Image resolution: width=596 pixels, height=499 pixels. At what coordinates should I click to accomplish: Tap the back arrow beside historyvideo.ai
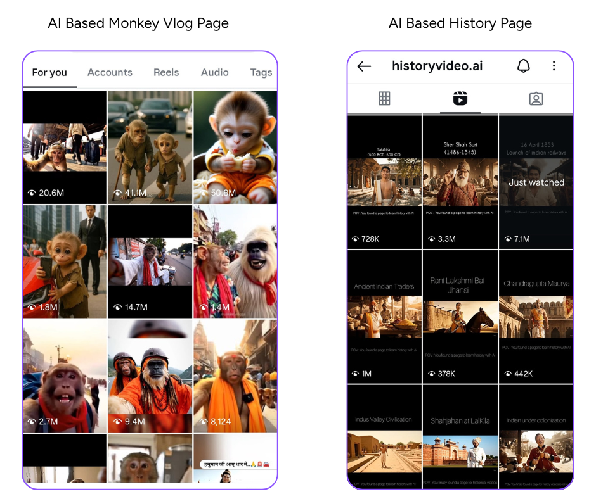click(364, 66)
